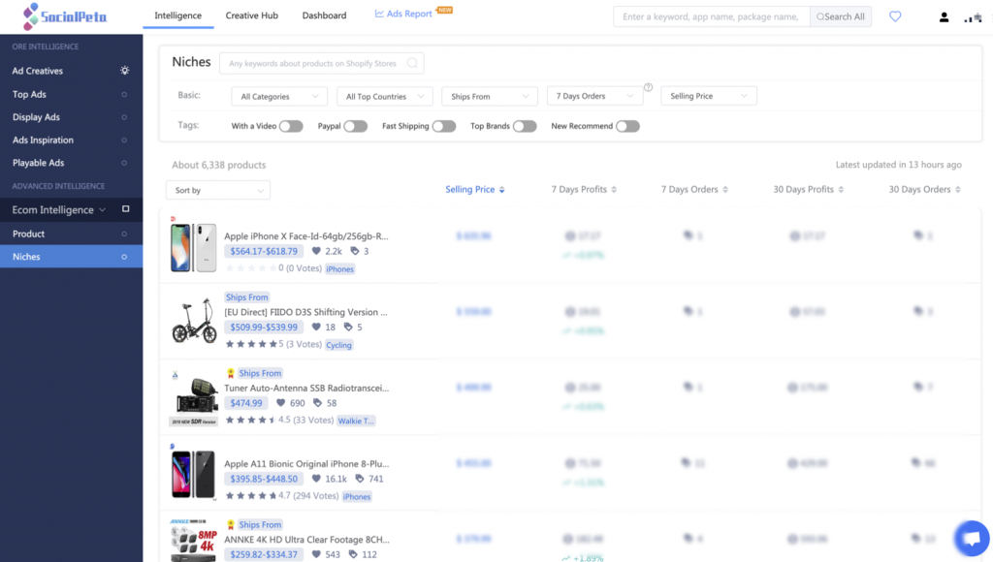Click the square icon beside Ecom Intelligence
993x562 pixels.
click(x=125, y=209)
